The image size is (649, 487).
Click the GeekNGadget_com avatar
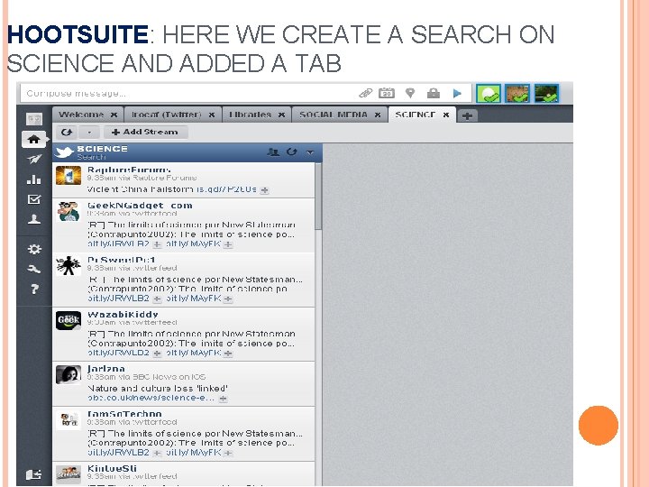69,211
